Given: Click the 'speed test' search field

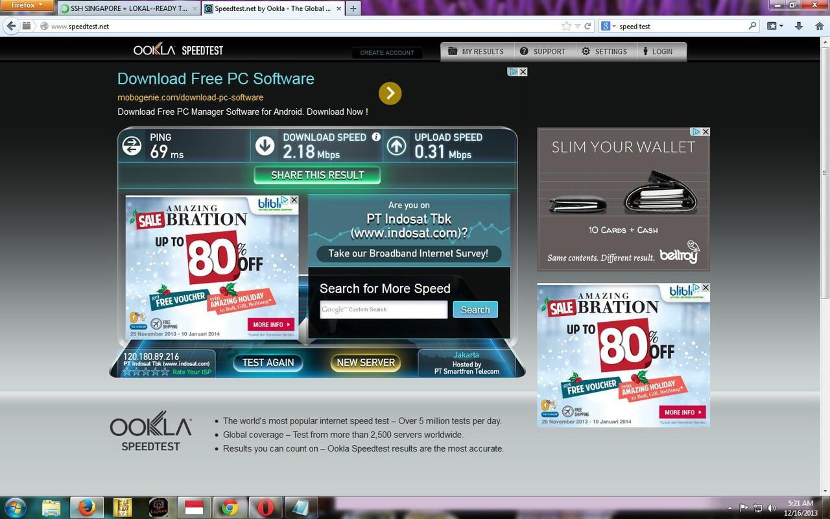Looking at the screenshot, I should tap(681, 26).
